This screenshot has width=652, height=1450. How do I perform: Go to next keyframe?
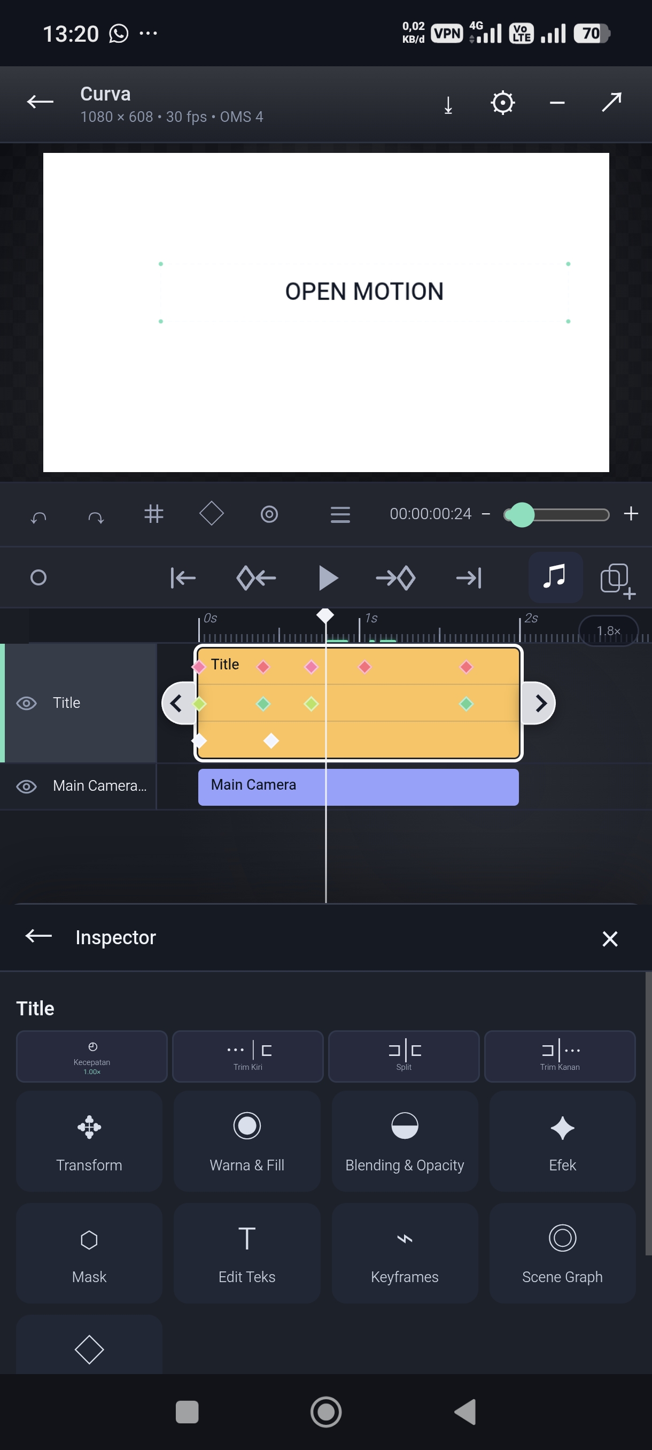point(396,578)
